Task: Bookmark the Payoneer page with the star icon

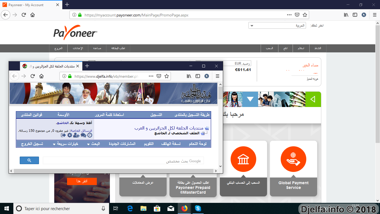Action: coord(305,15)
